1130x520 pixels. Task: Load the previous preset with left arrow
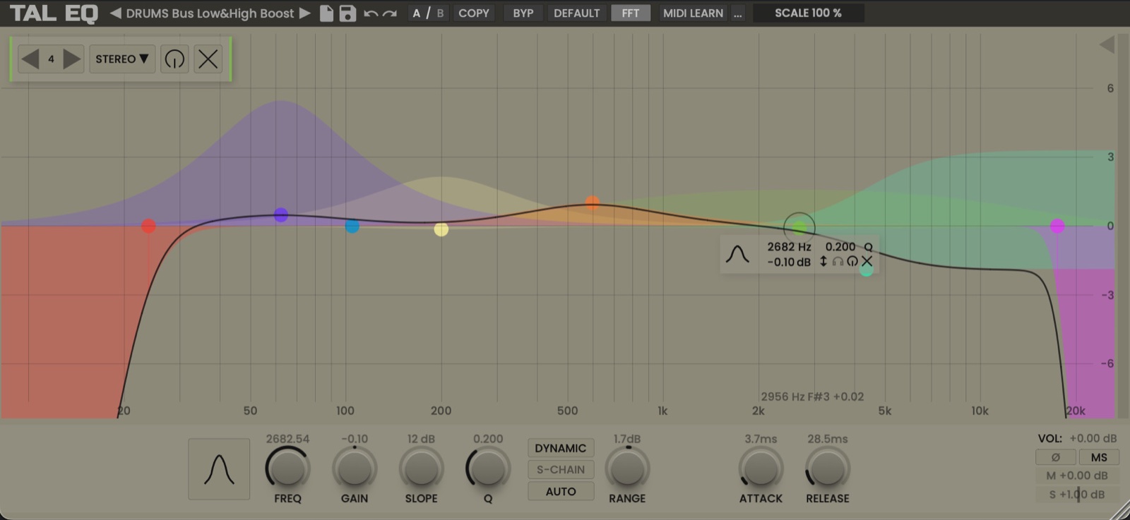tap(116, 13)
